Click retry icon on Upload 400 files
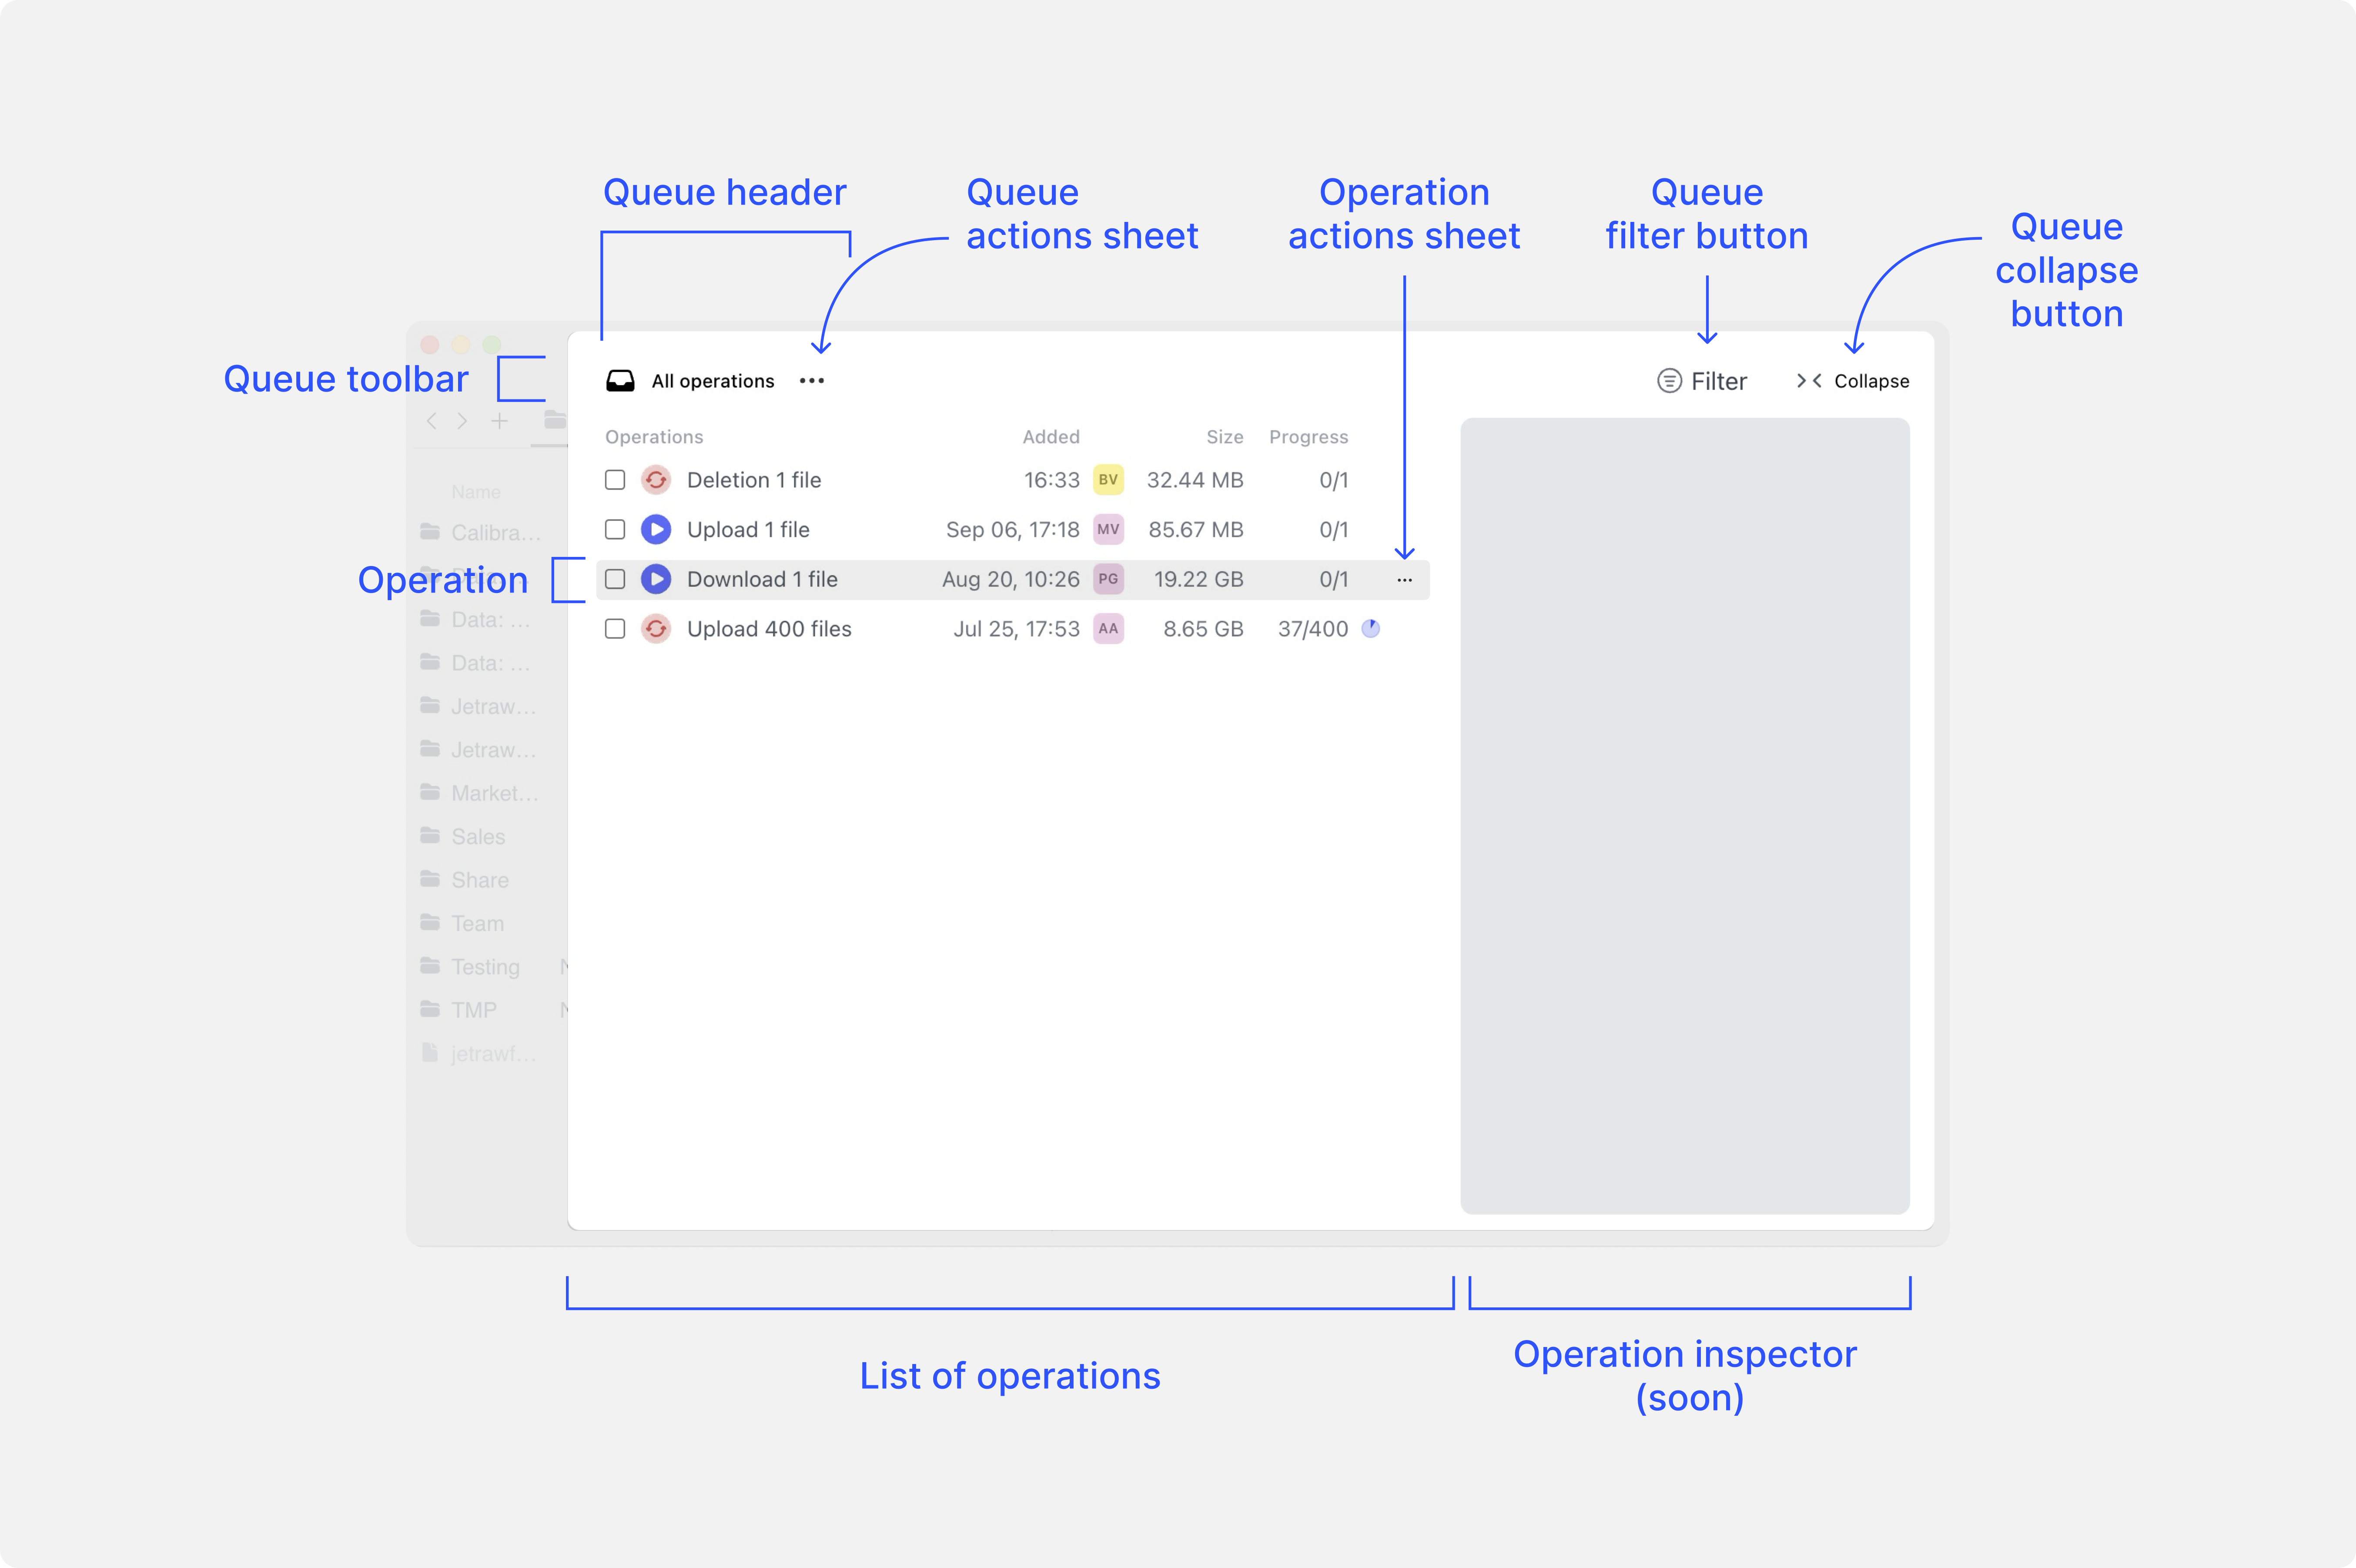Image resolution: width=2356 pixels, height=1568 pixels. (656, 629)
